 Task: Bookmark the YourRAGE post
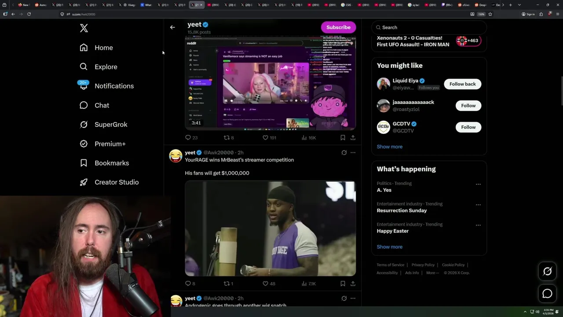point(343,284)
